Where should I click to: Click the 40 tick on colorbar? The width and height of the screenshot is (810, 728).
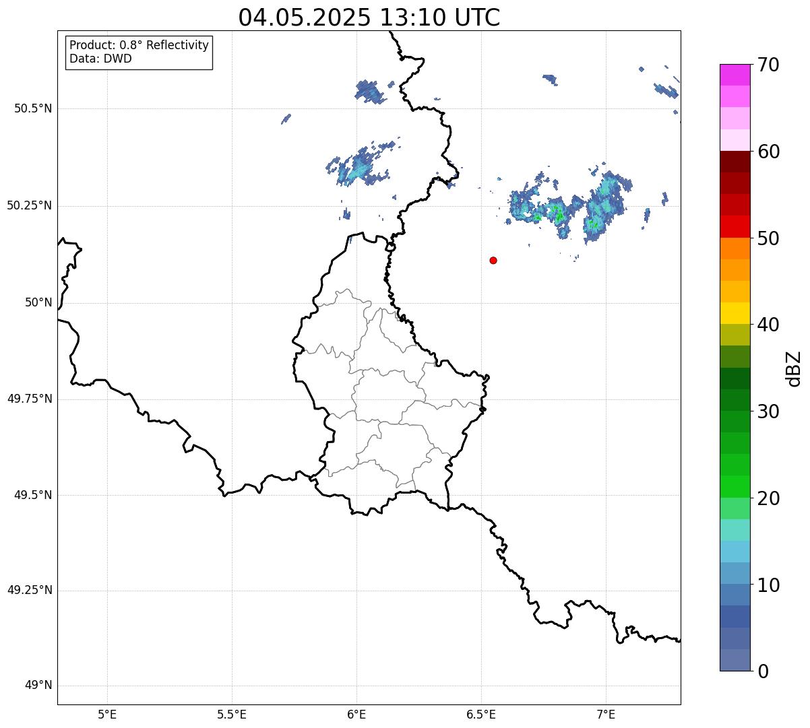768,325
